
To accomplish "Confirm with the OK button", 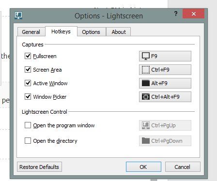I will click(143, 167).
